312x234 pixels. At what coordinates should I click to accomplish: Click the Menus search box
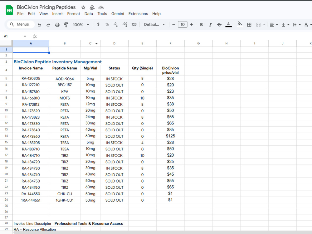click(21, 24)
